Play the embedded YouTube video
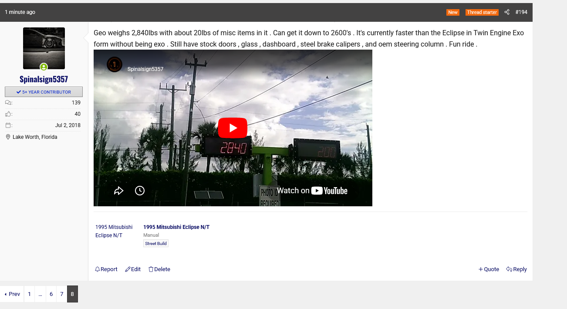 [233, 128]
